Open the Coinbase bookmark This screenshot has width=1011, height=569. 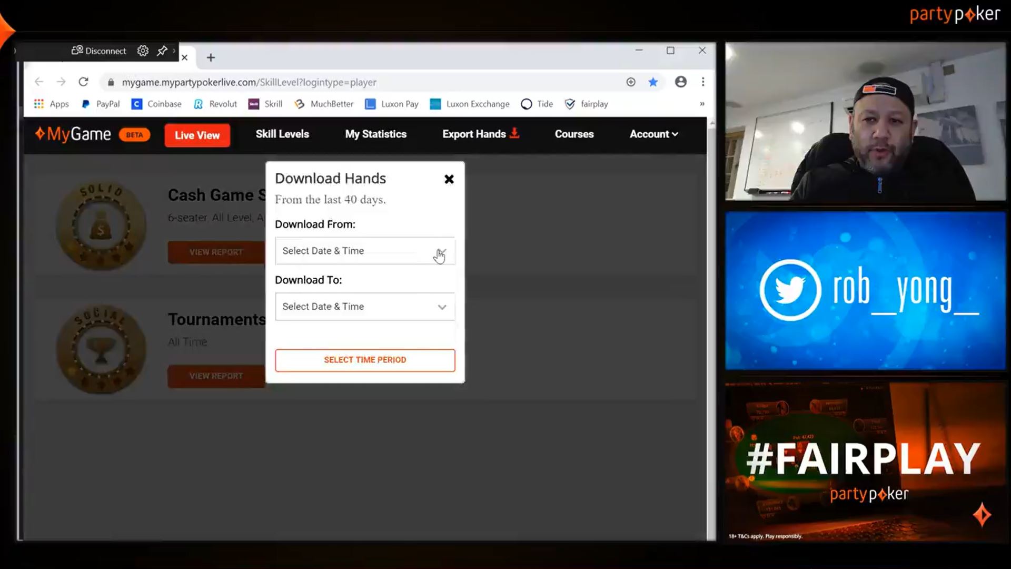(x=157, y=104)
